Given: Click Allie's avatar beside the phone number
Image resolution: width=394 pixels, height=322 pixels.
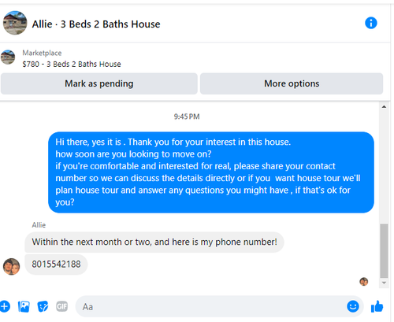Looking at the screenshot, I should click(x=11, y=266).
